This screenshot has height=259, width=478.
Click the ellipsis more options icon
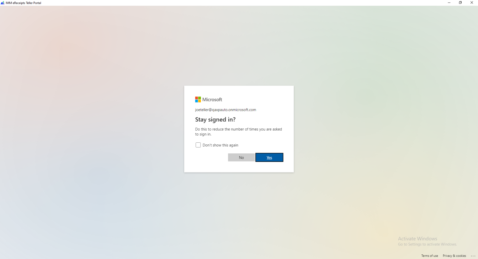[473, 256]
